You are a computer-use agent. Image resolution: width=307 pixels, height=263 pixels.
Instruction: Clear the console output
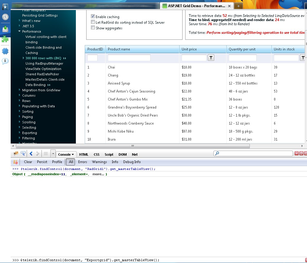tap(28, 162)
